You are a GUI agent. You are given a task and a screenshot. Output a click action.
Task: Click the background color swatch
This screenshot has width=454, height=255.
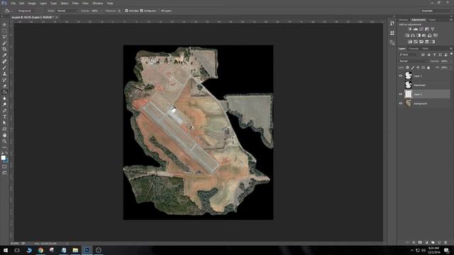pos(6,160)
